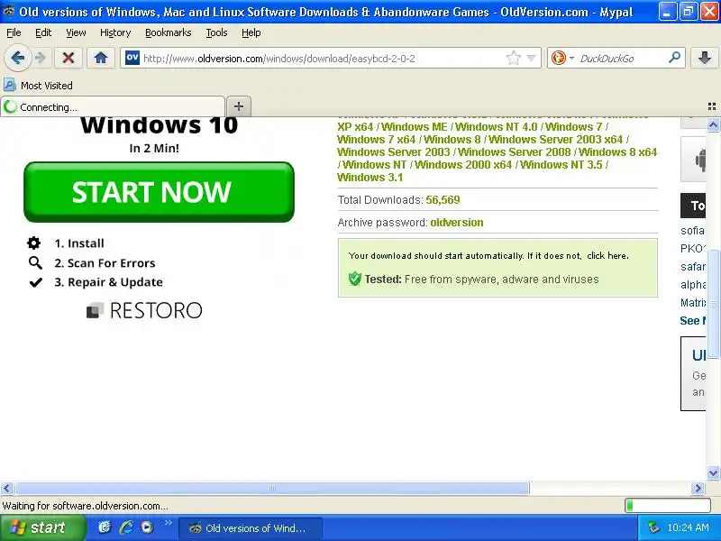Go back with the back arrow button
Screen dimensions: 721x541
17,59
